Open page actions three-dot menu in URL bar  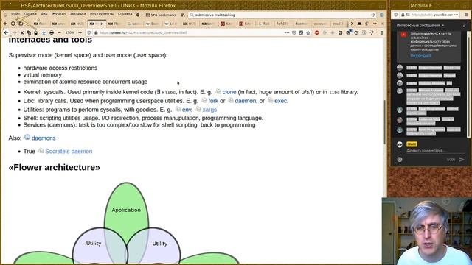point(287,32)
